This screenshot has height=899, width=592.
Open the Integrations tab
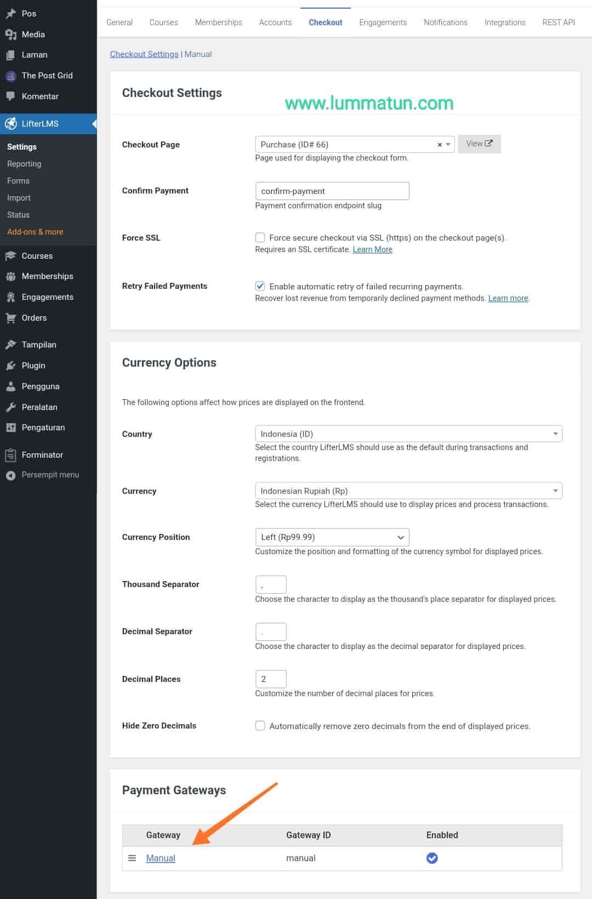pyautogui.click(x=505, y=22)
